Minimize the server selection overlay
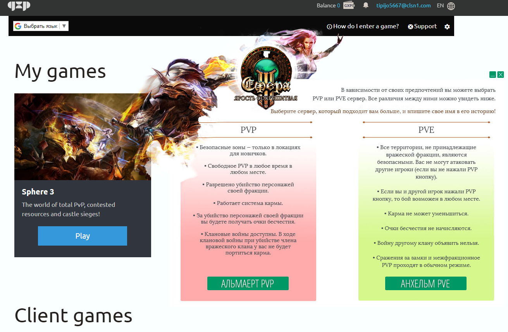The height and width of the screenshot is (332, 508). coord(493,75)
